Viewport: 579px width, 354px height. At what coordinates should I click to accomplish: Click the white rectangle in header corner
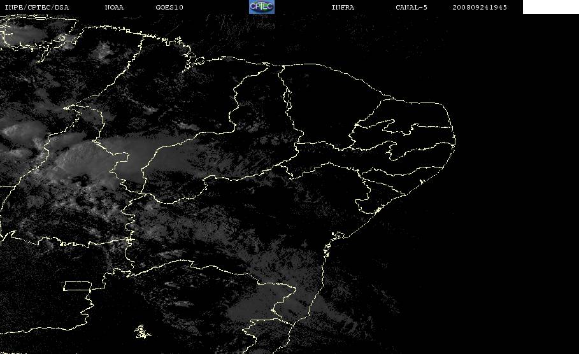tap(551, 7)
